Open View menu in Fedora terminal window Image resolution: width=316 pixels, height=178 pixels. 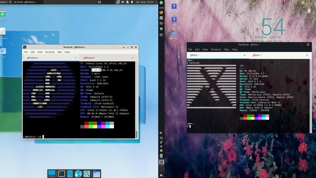(40, 52)
